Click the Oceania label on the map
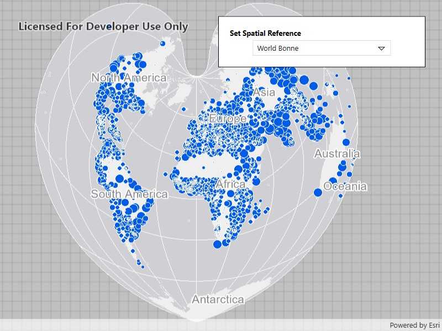The height and width of the screenshot is (331, 442). tap(345, 186)
